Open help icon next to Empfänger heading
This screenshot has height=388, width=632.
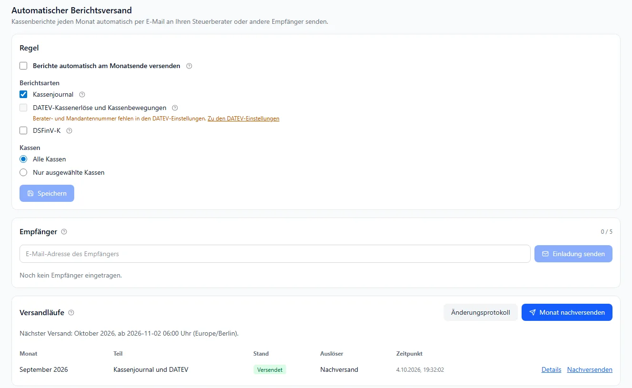point(64,232)
